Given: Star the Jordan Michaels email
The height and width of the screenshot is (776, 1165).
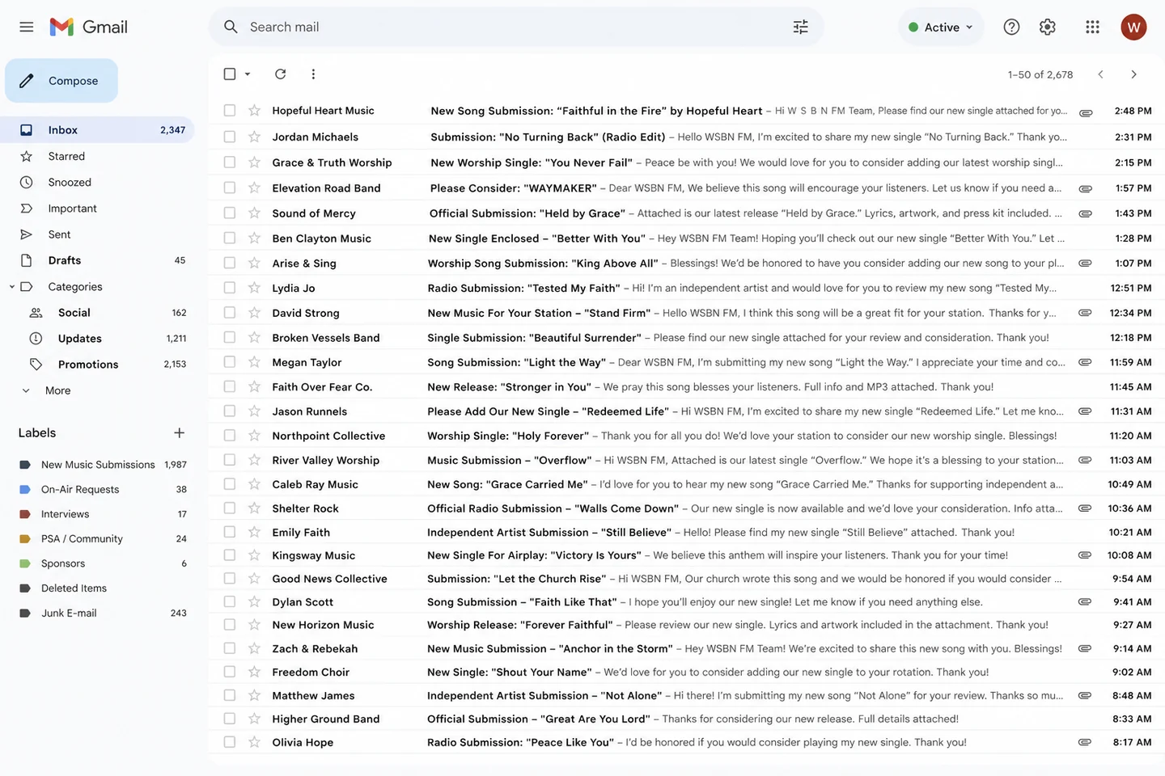Looking at the screenshot, I should [254, 137].
